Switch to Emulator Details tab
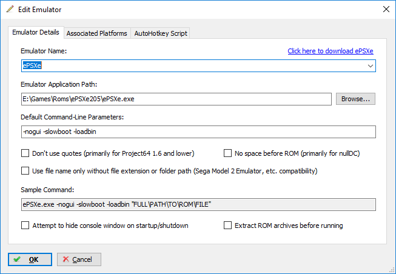 click(36, 32)
